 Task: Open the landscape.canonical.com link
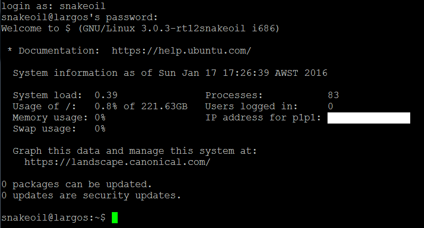[117, 162]
